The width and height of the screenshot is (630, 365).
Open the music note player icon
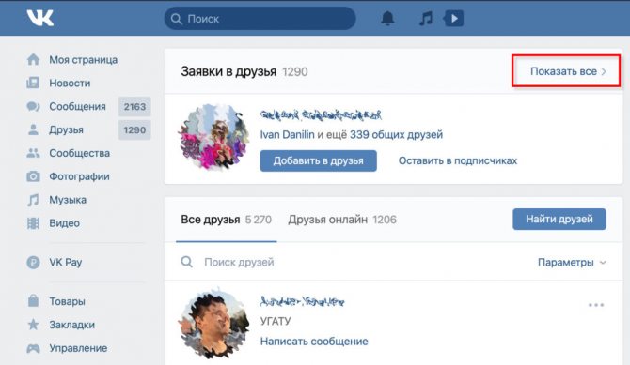pyautogui.click(x=426, y=19)
